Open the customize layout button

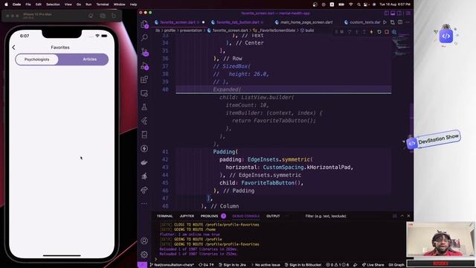tap(408, 13)
